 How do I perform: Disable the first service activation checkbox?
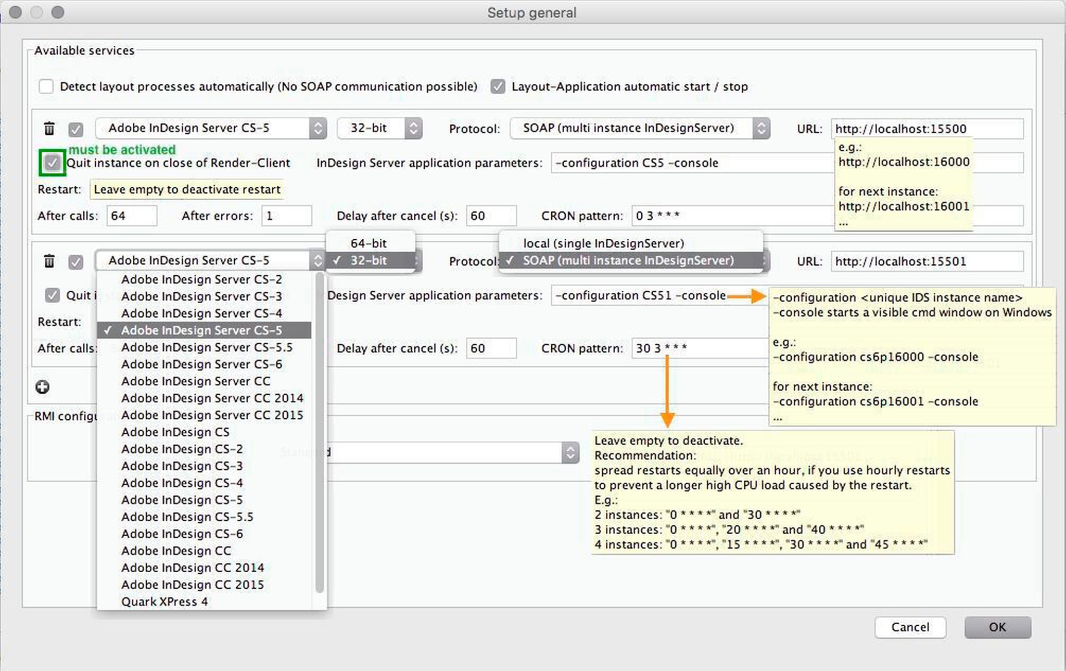point(75,128)
